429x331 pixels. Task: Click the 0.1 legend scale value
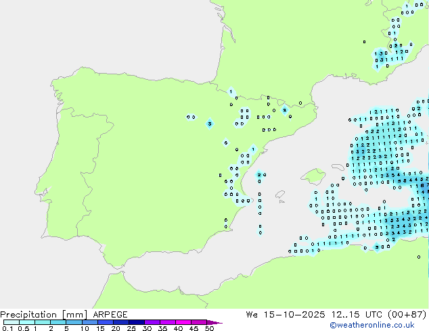(7, 328)
